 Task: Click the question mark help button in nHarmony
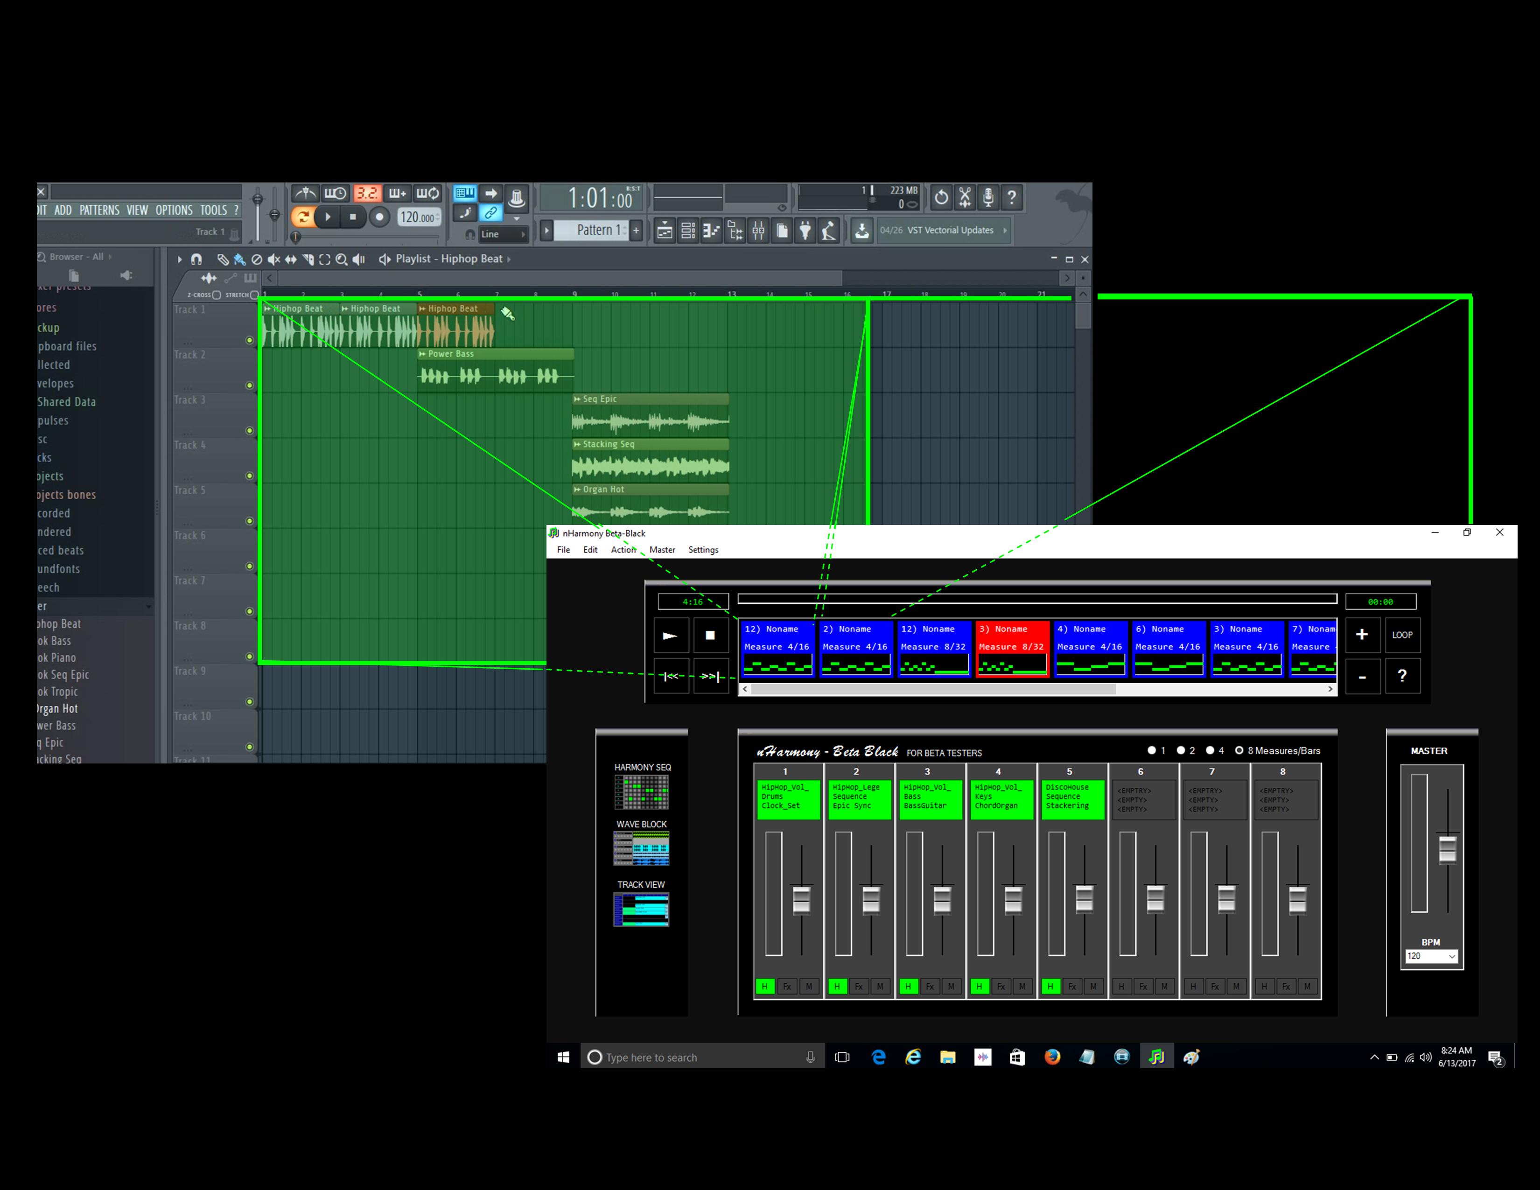[1402, 675]
